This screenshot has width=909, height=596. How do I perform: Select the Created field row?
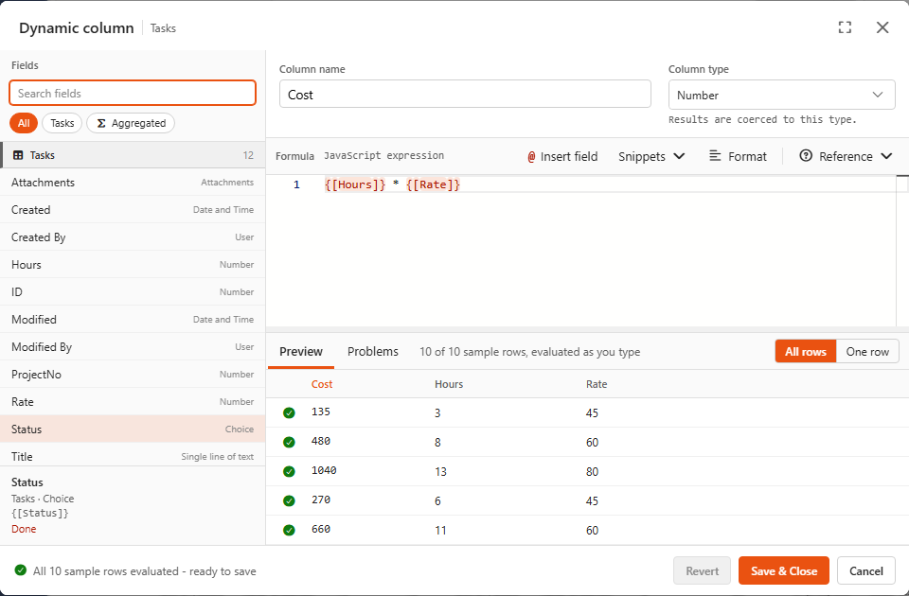[133, 210]
